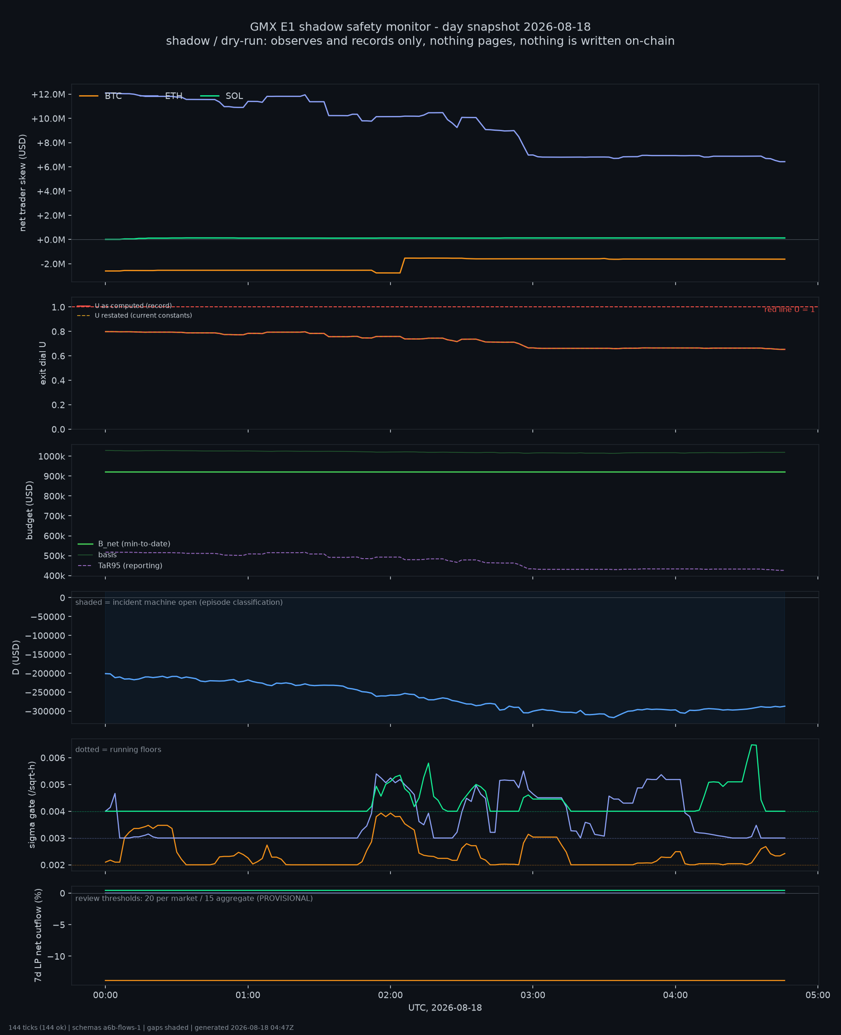Select the SOL legend label
This screenshot has height=1035, width=841.
(234, 97)
